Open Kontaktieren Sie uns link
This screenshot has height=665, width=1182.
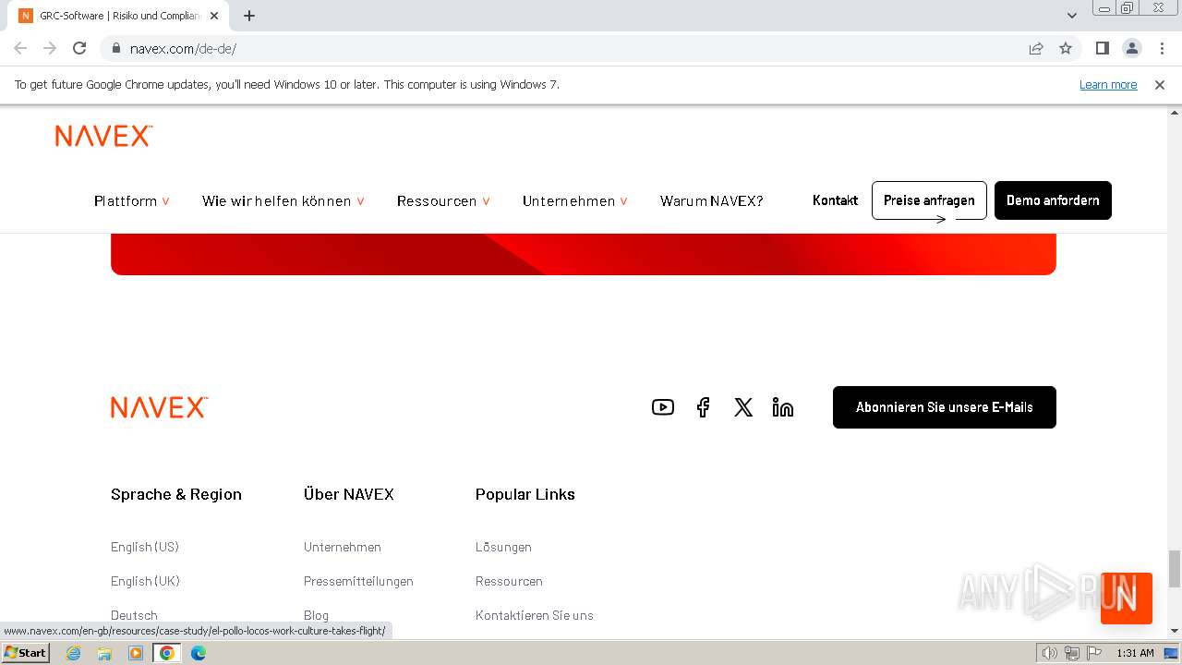pyautogui.click(x=535, y=615)
